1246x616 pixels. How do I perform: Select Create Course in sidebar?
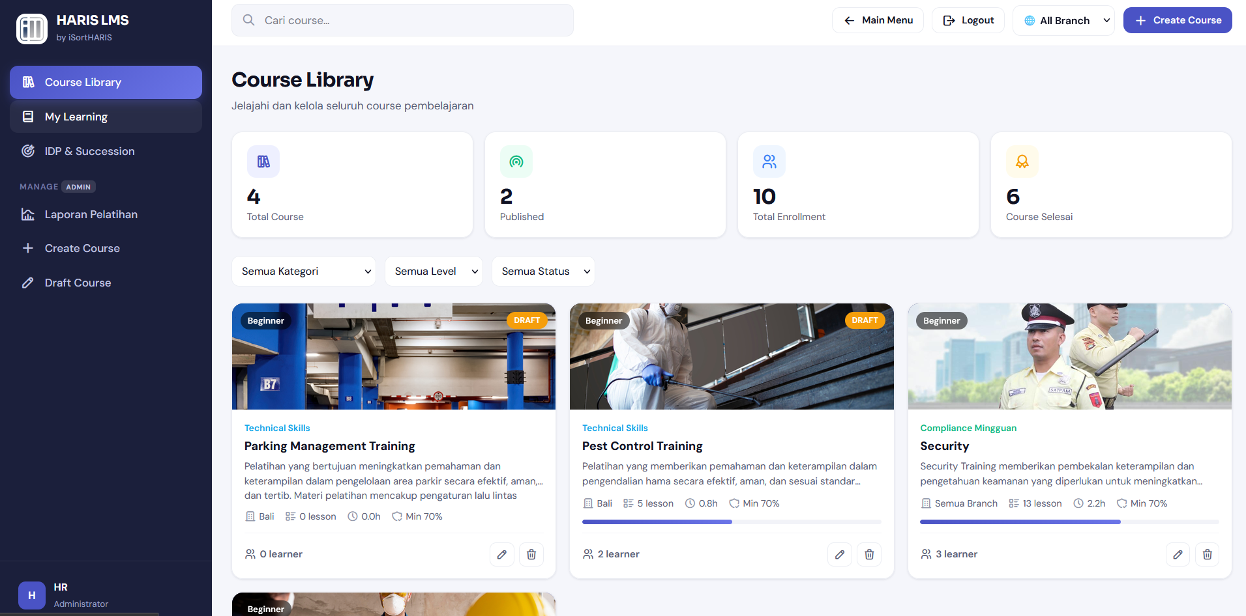106,248
